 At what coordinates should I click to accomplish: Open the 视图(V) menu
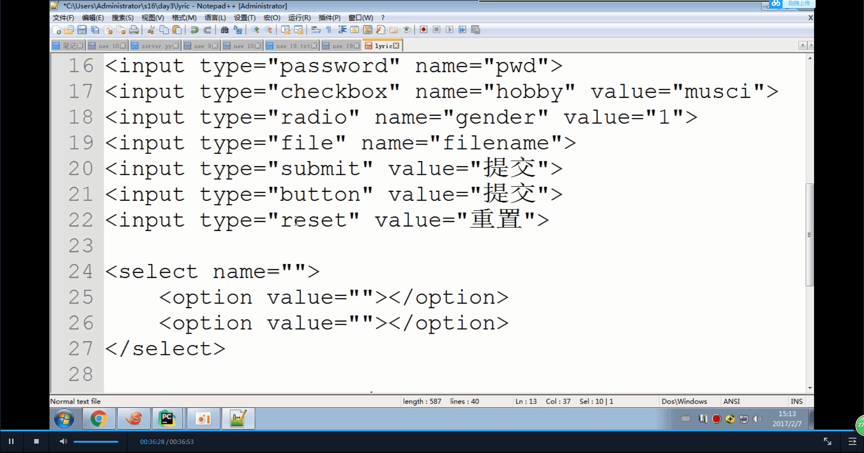tap(153, 18)
